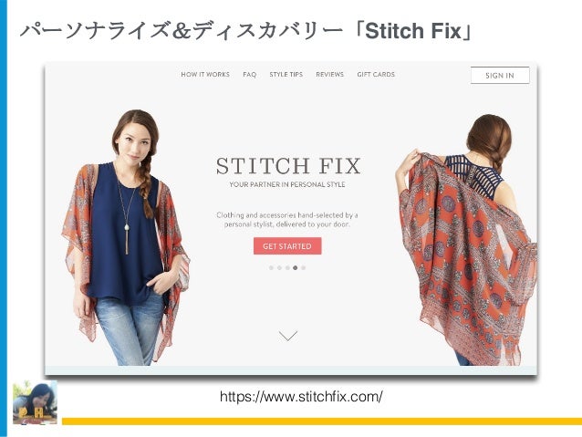Select GIFT CARDS in top navigation
This screenshot has width=582, height=437.
[376, 74]
